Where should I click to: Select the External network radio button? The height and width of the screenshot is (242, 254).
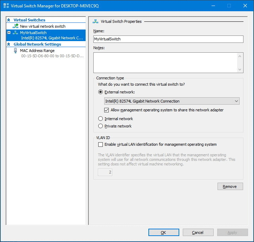coord(100,92)
